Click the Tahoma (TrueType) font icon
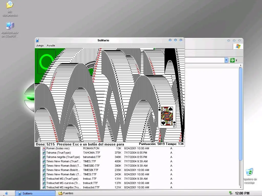262x196 pixels. pyautogui.click(x=44, y=153)
